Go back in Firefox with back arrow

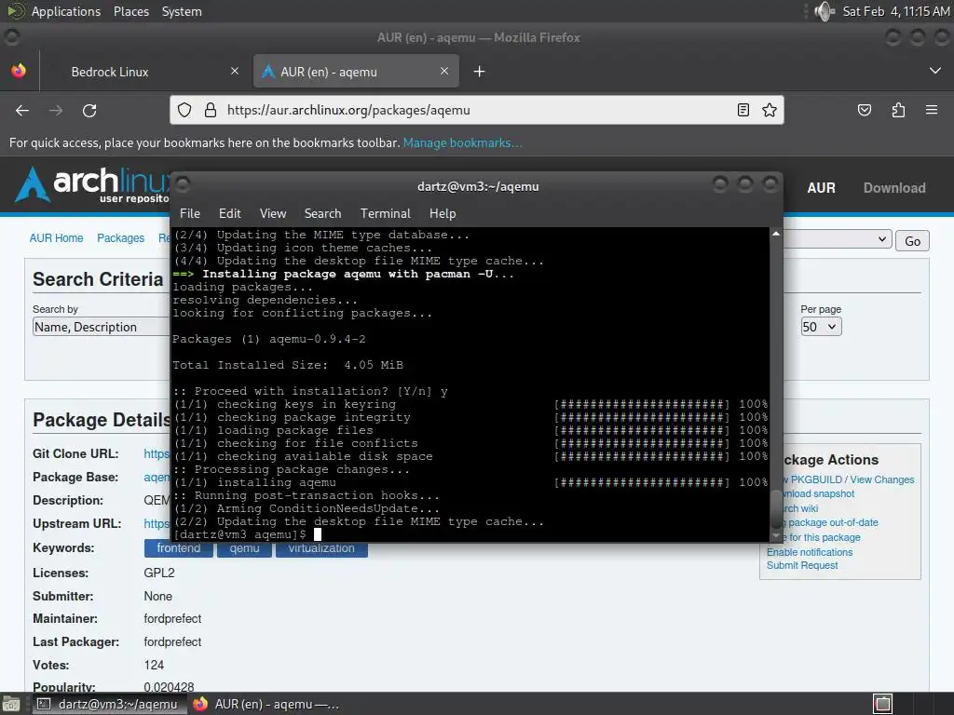22,111
